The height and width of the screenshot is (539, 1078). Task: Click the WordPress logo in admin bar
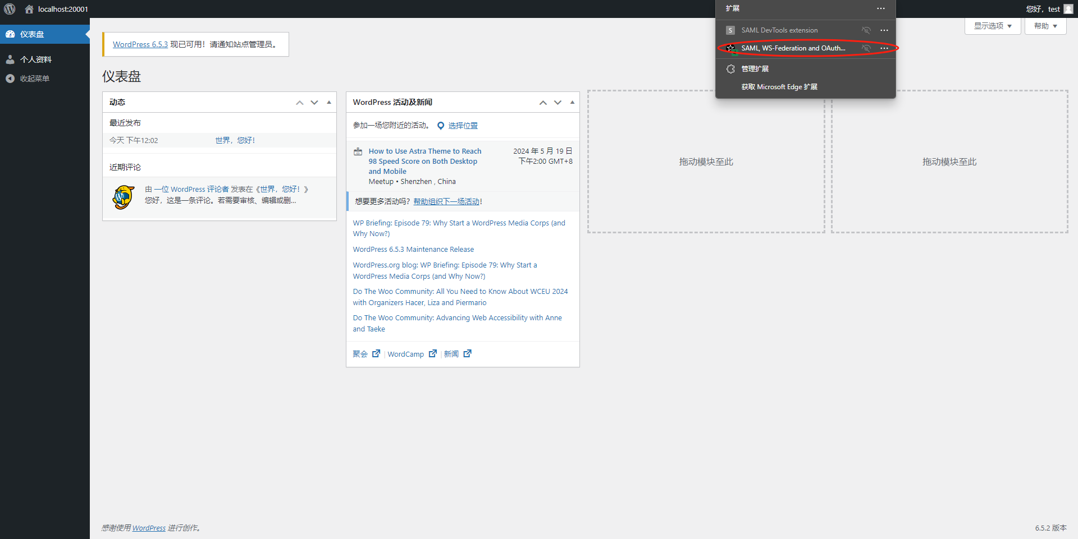[x=10, y=9]
